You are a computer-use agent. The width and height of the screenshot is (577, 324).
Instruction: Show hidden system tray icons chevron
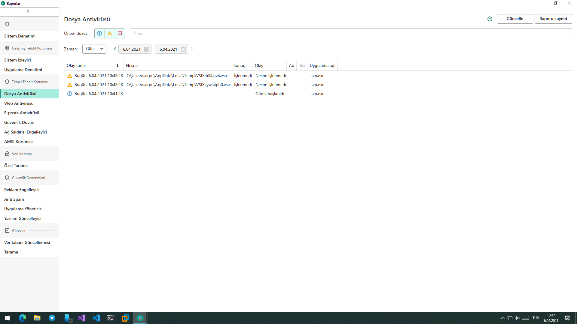click(x=502, y=318)
